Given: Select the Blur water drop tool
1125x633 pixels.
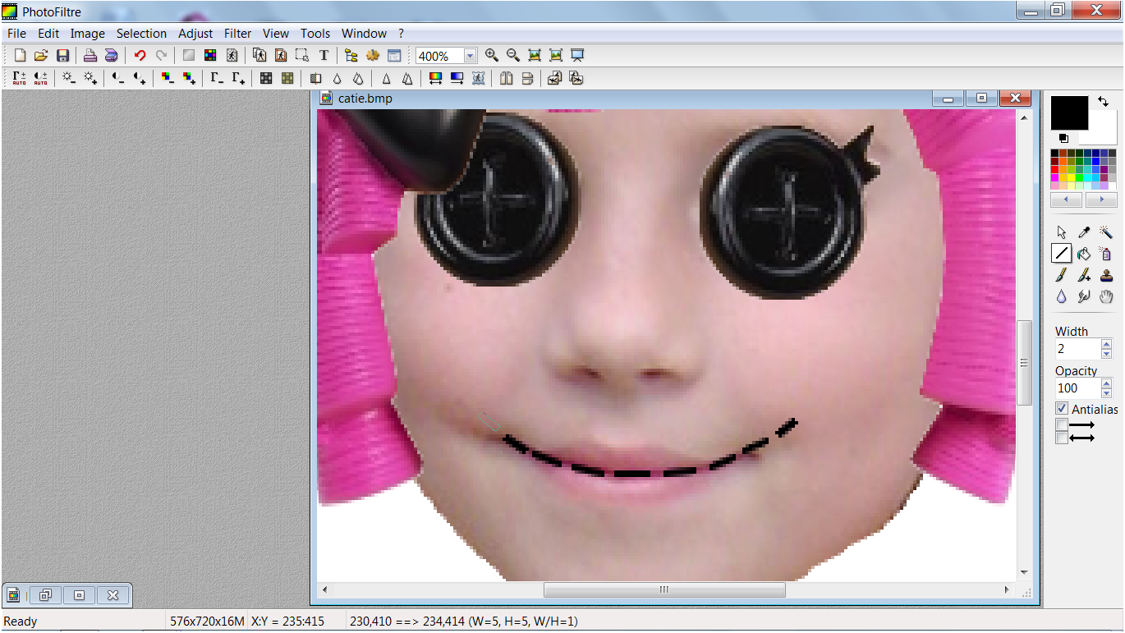Looking at the screenshot, I should click(x=1062, y=296).
